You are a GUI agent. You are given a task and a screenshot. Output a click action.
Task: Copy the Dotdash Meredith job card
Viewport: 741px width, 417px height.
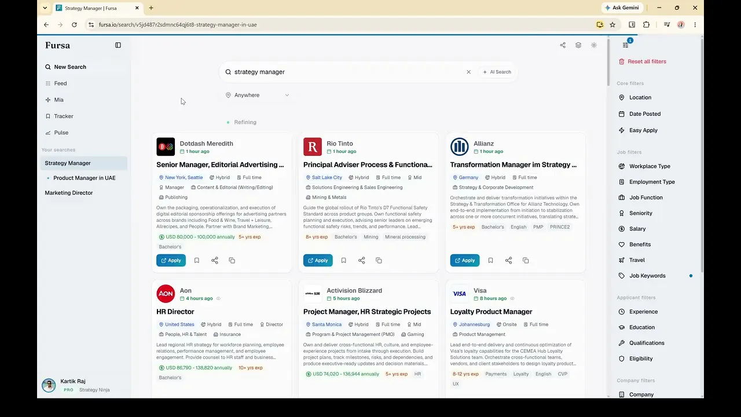tap(232, 261)
